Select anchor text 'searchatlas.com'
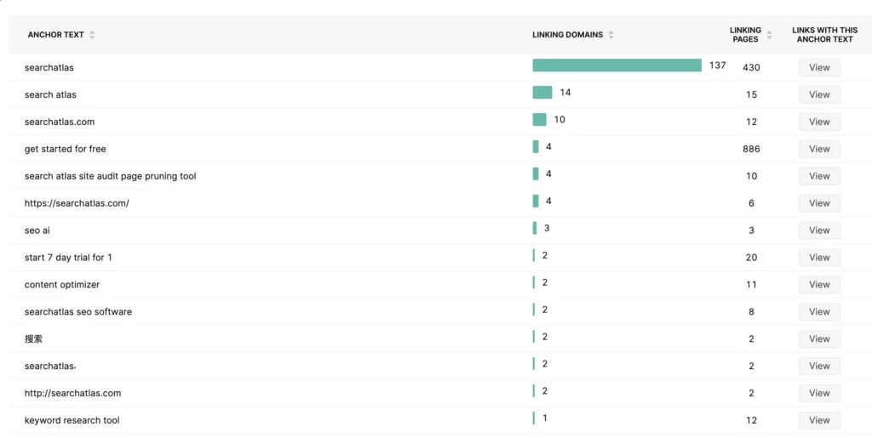The width and height of the screenshot is (872, 438). [x=60, y=122]
